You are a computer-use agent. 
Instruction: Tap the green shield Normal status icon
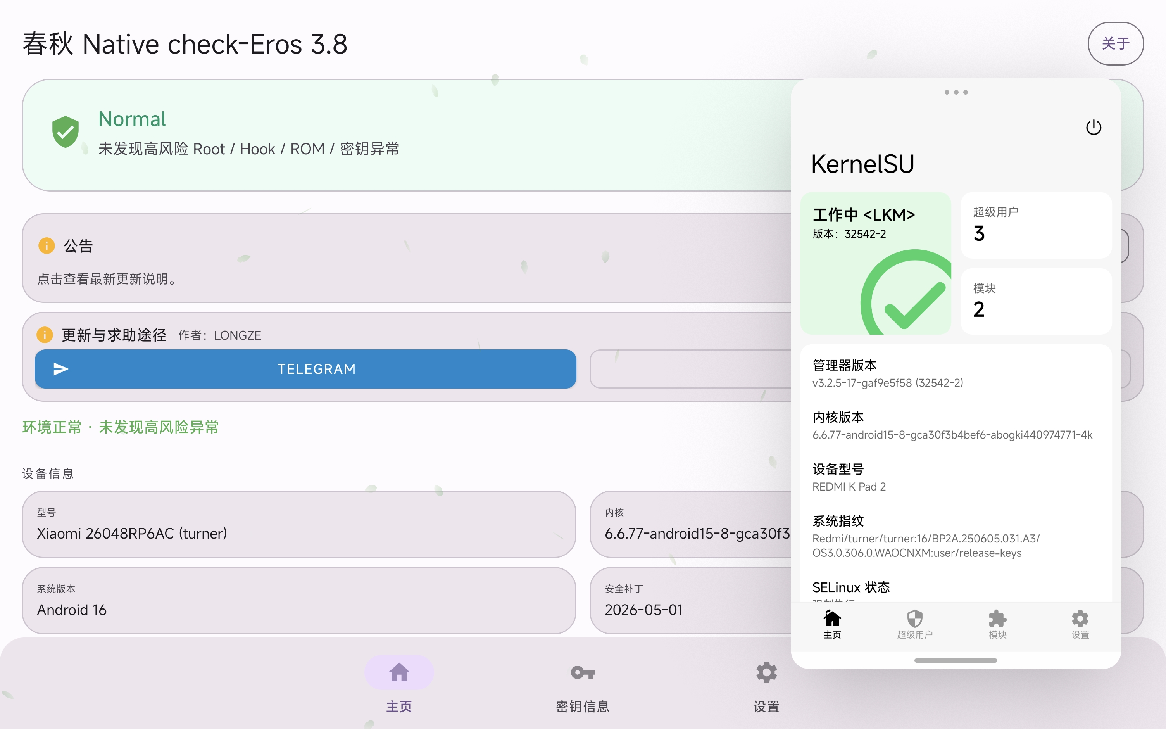tap(66, 131)
